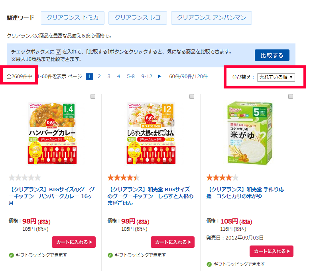
Task: Click the star rating of Koshihikari rice porridge
Action: click(222, 178)
